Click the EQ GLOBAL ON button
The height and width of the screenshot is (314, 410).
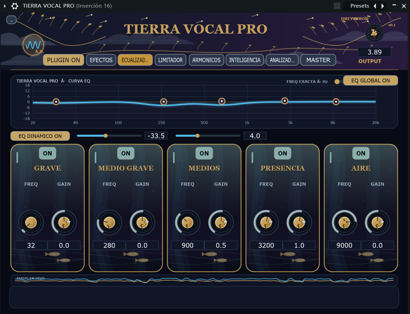point(370,80)
